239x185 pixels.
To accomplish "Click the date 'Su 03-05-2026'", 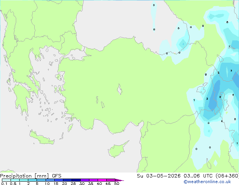I will click(159, 176).
